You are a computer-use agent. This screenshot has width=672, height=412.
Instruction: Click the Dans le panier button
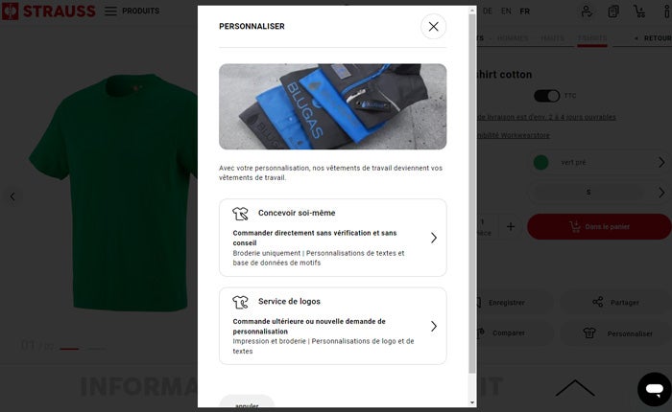coord(599,227)
